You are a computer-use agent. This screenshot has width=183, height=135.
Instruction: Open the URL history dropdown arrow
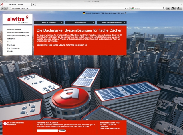click(126, 8)
